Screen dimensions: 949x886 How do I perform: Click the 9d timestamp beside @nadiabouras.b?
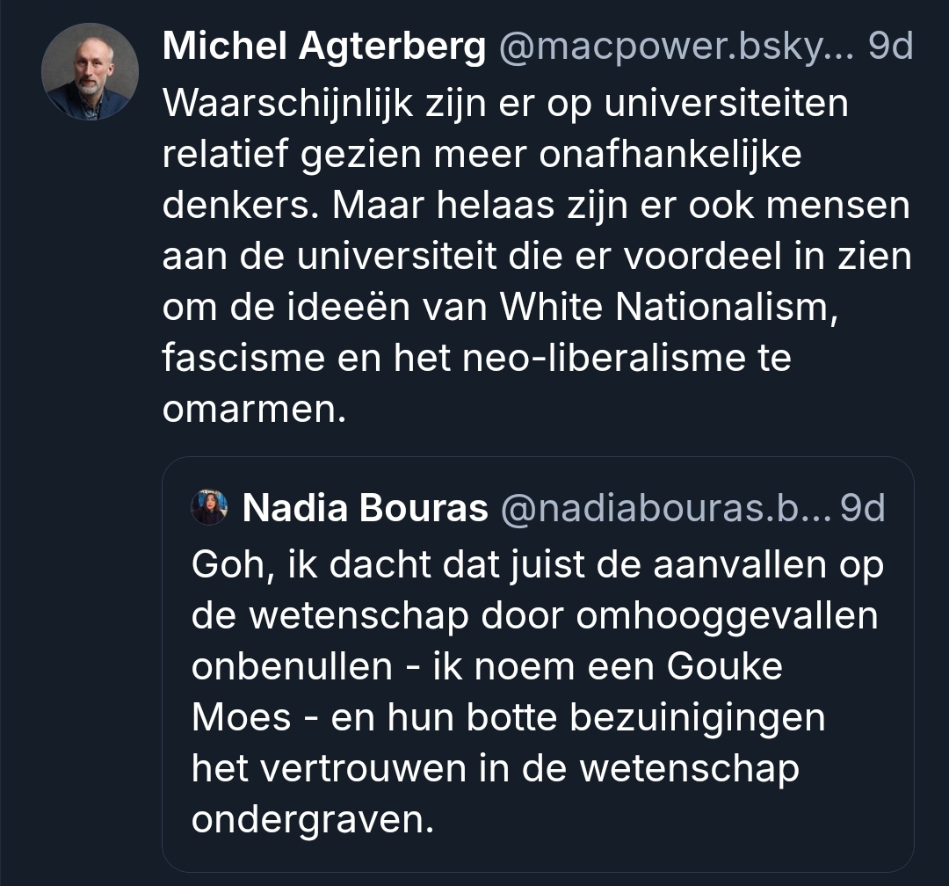(x=863, y=507)
